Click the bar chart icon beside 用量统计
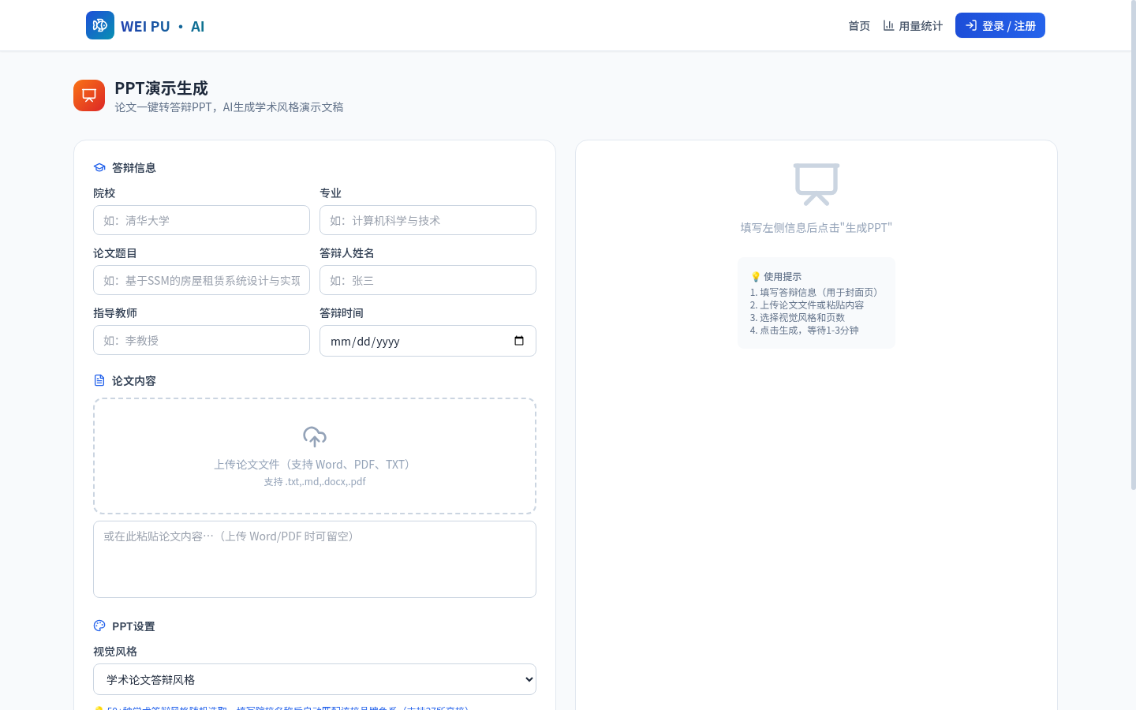Screen dimensions: 1136x710 888,25
